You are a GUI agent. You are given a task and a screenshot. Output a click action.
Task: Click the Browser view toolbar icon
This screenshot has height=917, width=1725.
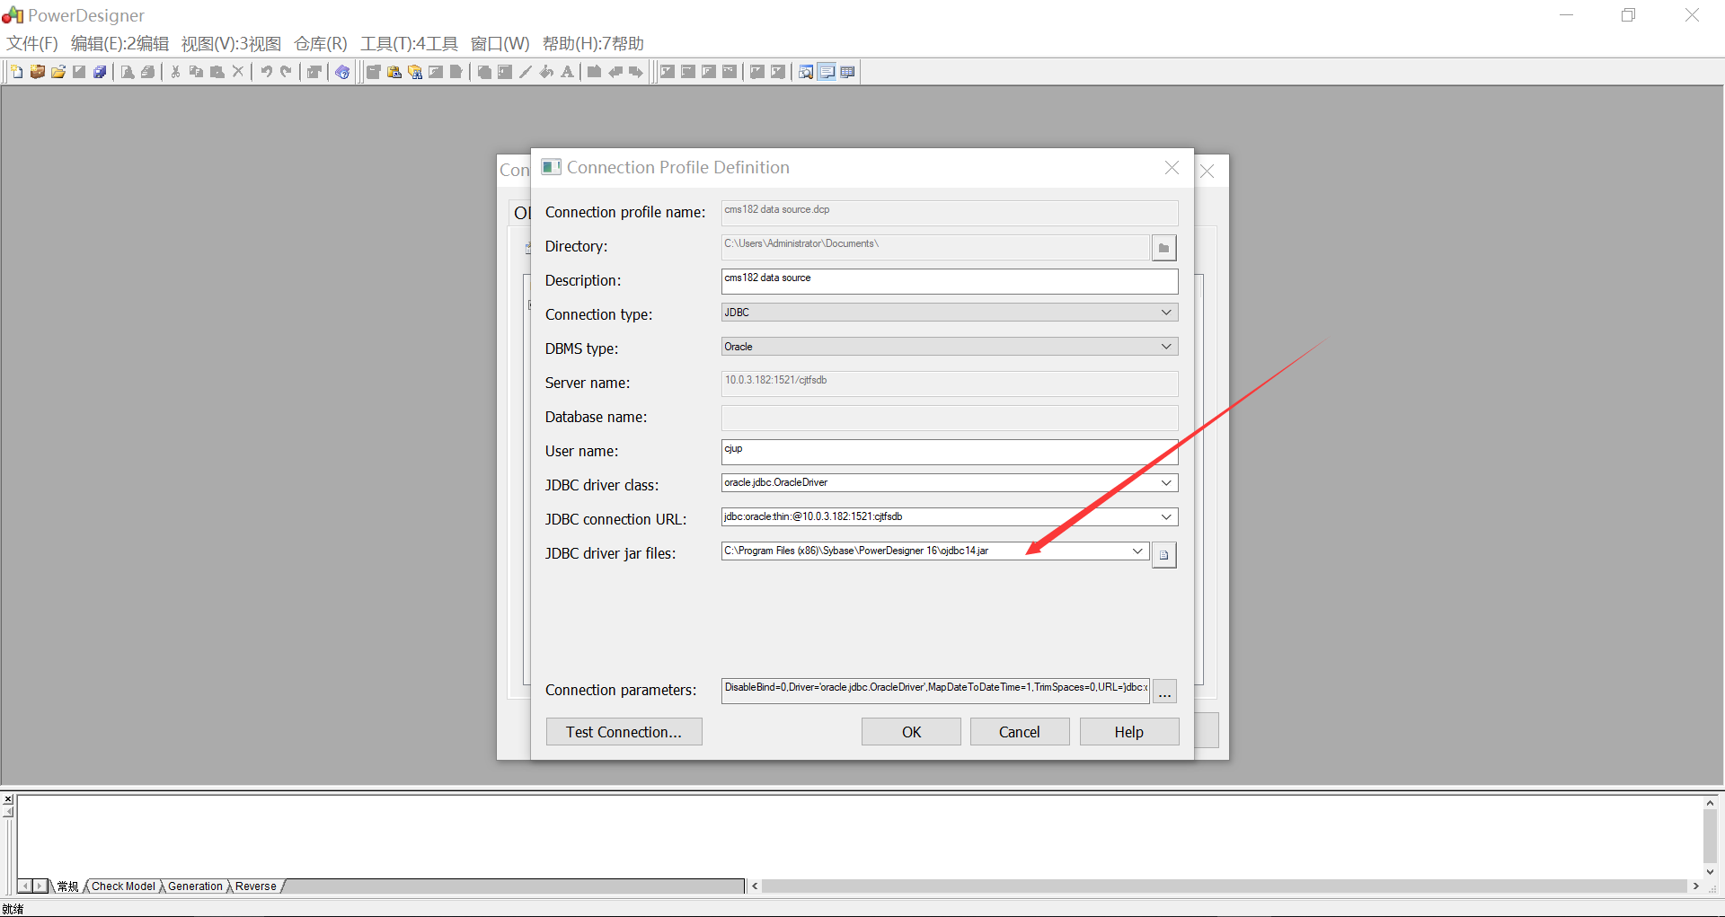pyautogui.click(x=806, y=72)
